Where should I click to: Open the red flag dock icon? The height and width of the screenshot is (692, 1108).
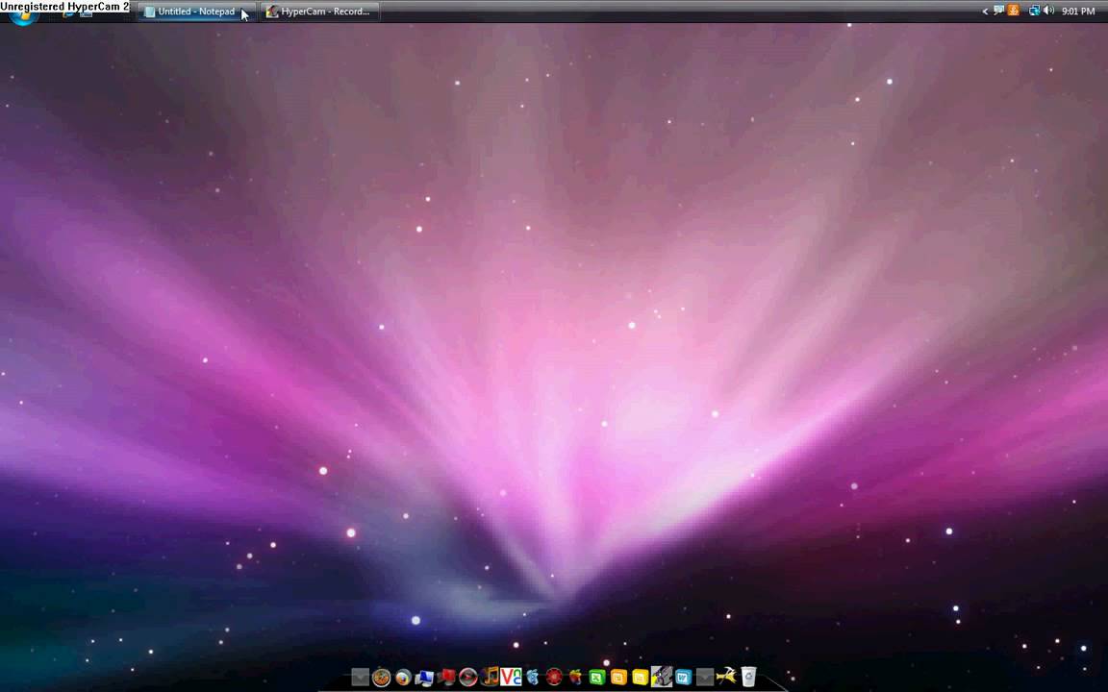[x=446, y=678]
